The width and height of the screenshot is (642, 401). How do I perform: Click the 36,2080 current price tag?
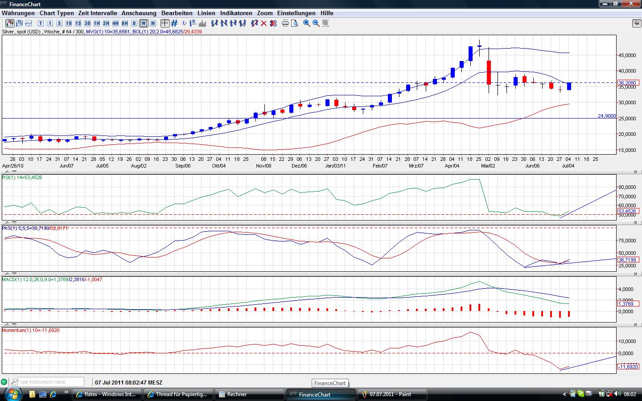pos(627,83)
